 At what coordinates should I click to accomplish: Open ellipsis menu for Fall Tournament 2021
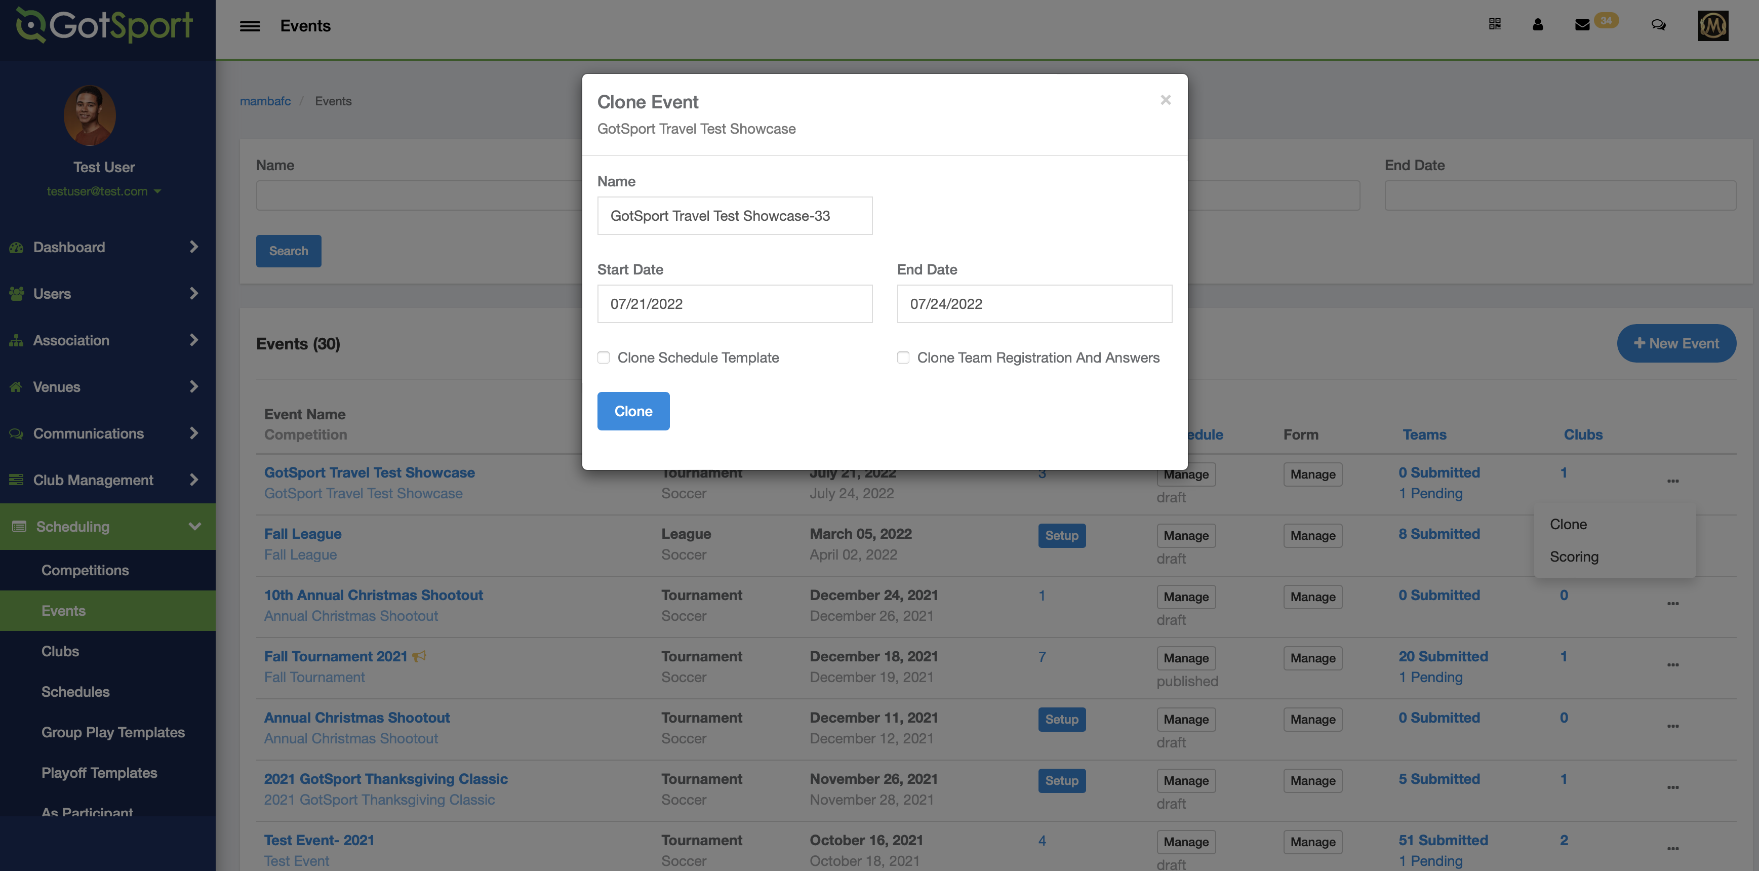tap(1673, 665)
